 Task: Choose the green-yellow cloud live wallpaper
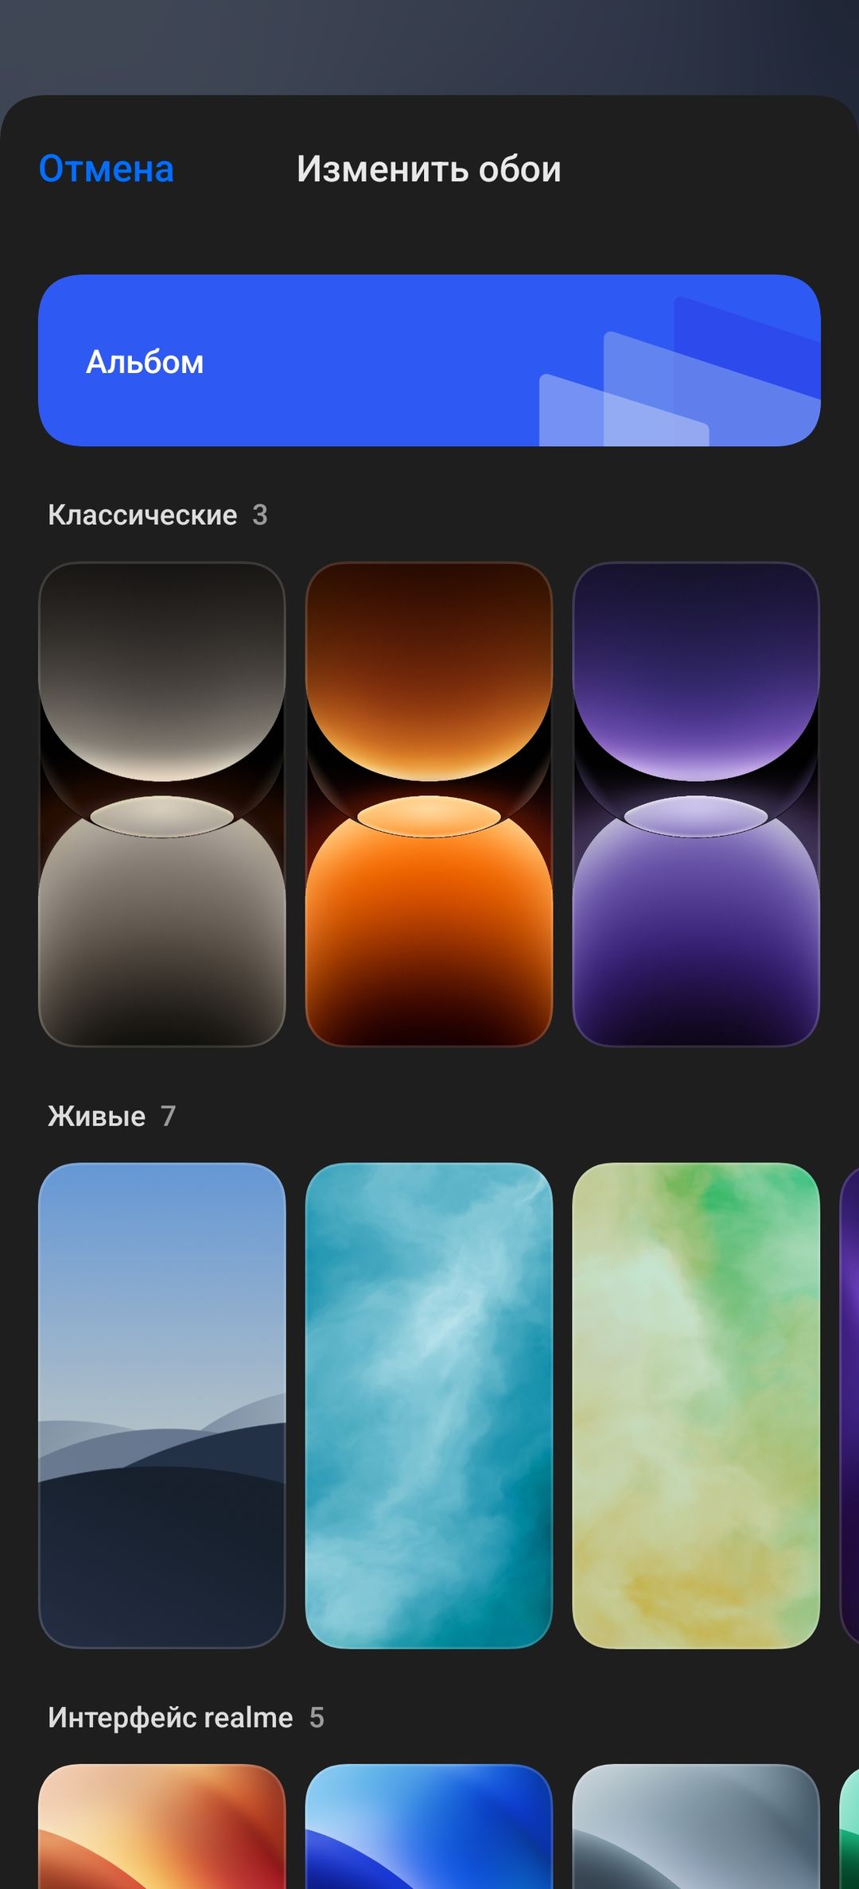pos(696,1405)
